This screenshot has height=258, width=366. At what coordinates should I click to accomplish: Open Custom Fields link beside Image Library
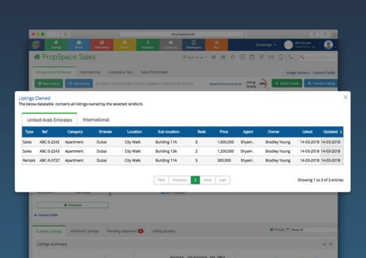point(324,73)
